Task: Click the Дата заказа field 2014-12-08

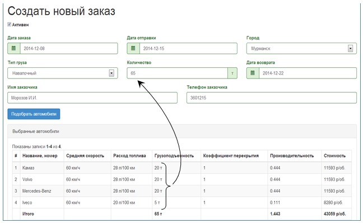Action: coord(69,48)
